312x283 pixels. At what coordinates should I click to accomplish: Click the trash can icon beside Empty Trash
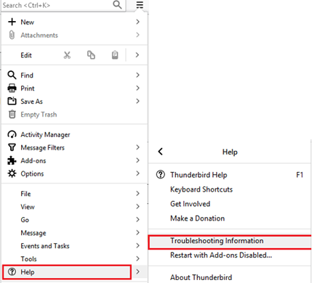(12, 114)
